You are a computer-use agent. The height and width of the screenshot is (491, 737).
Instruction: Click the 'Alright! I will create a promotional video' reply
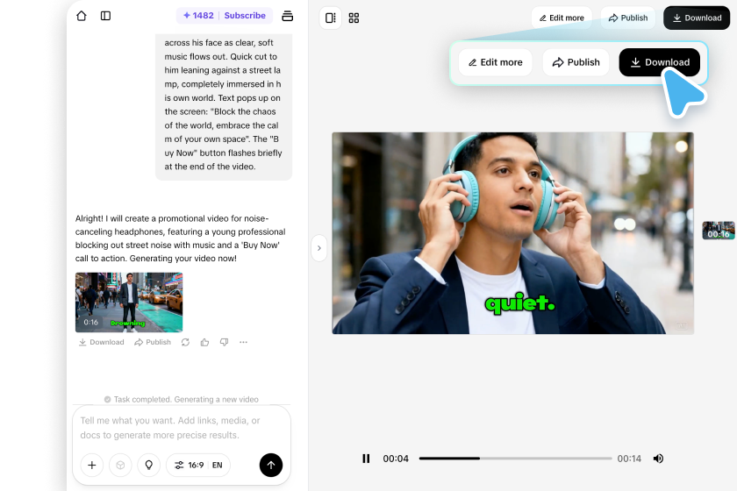coord(181,238)
